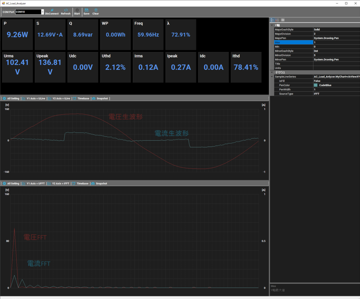
Task: Open Snapshot on the waveform chart toolbar
Action: click(100, 98)
